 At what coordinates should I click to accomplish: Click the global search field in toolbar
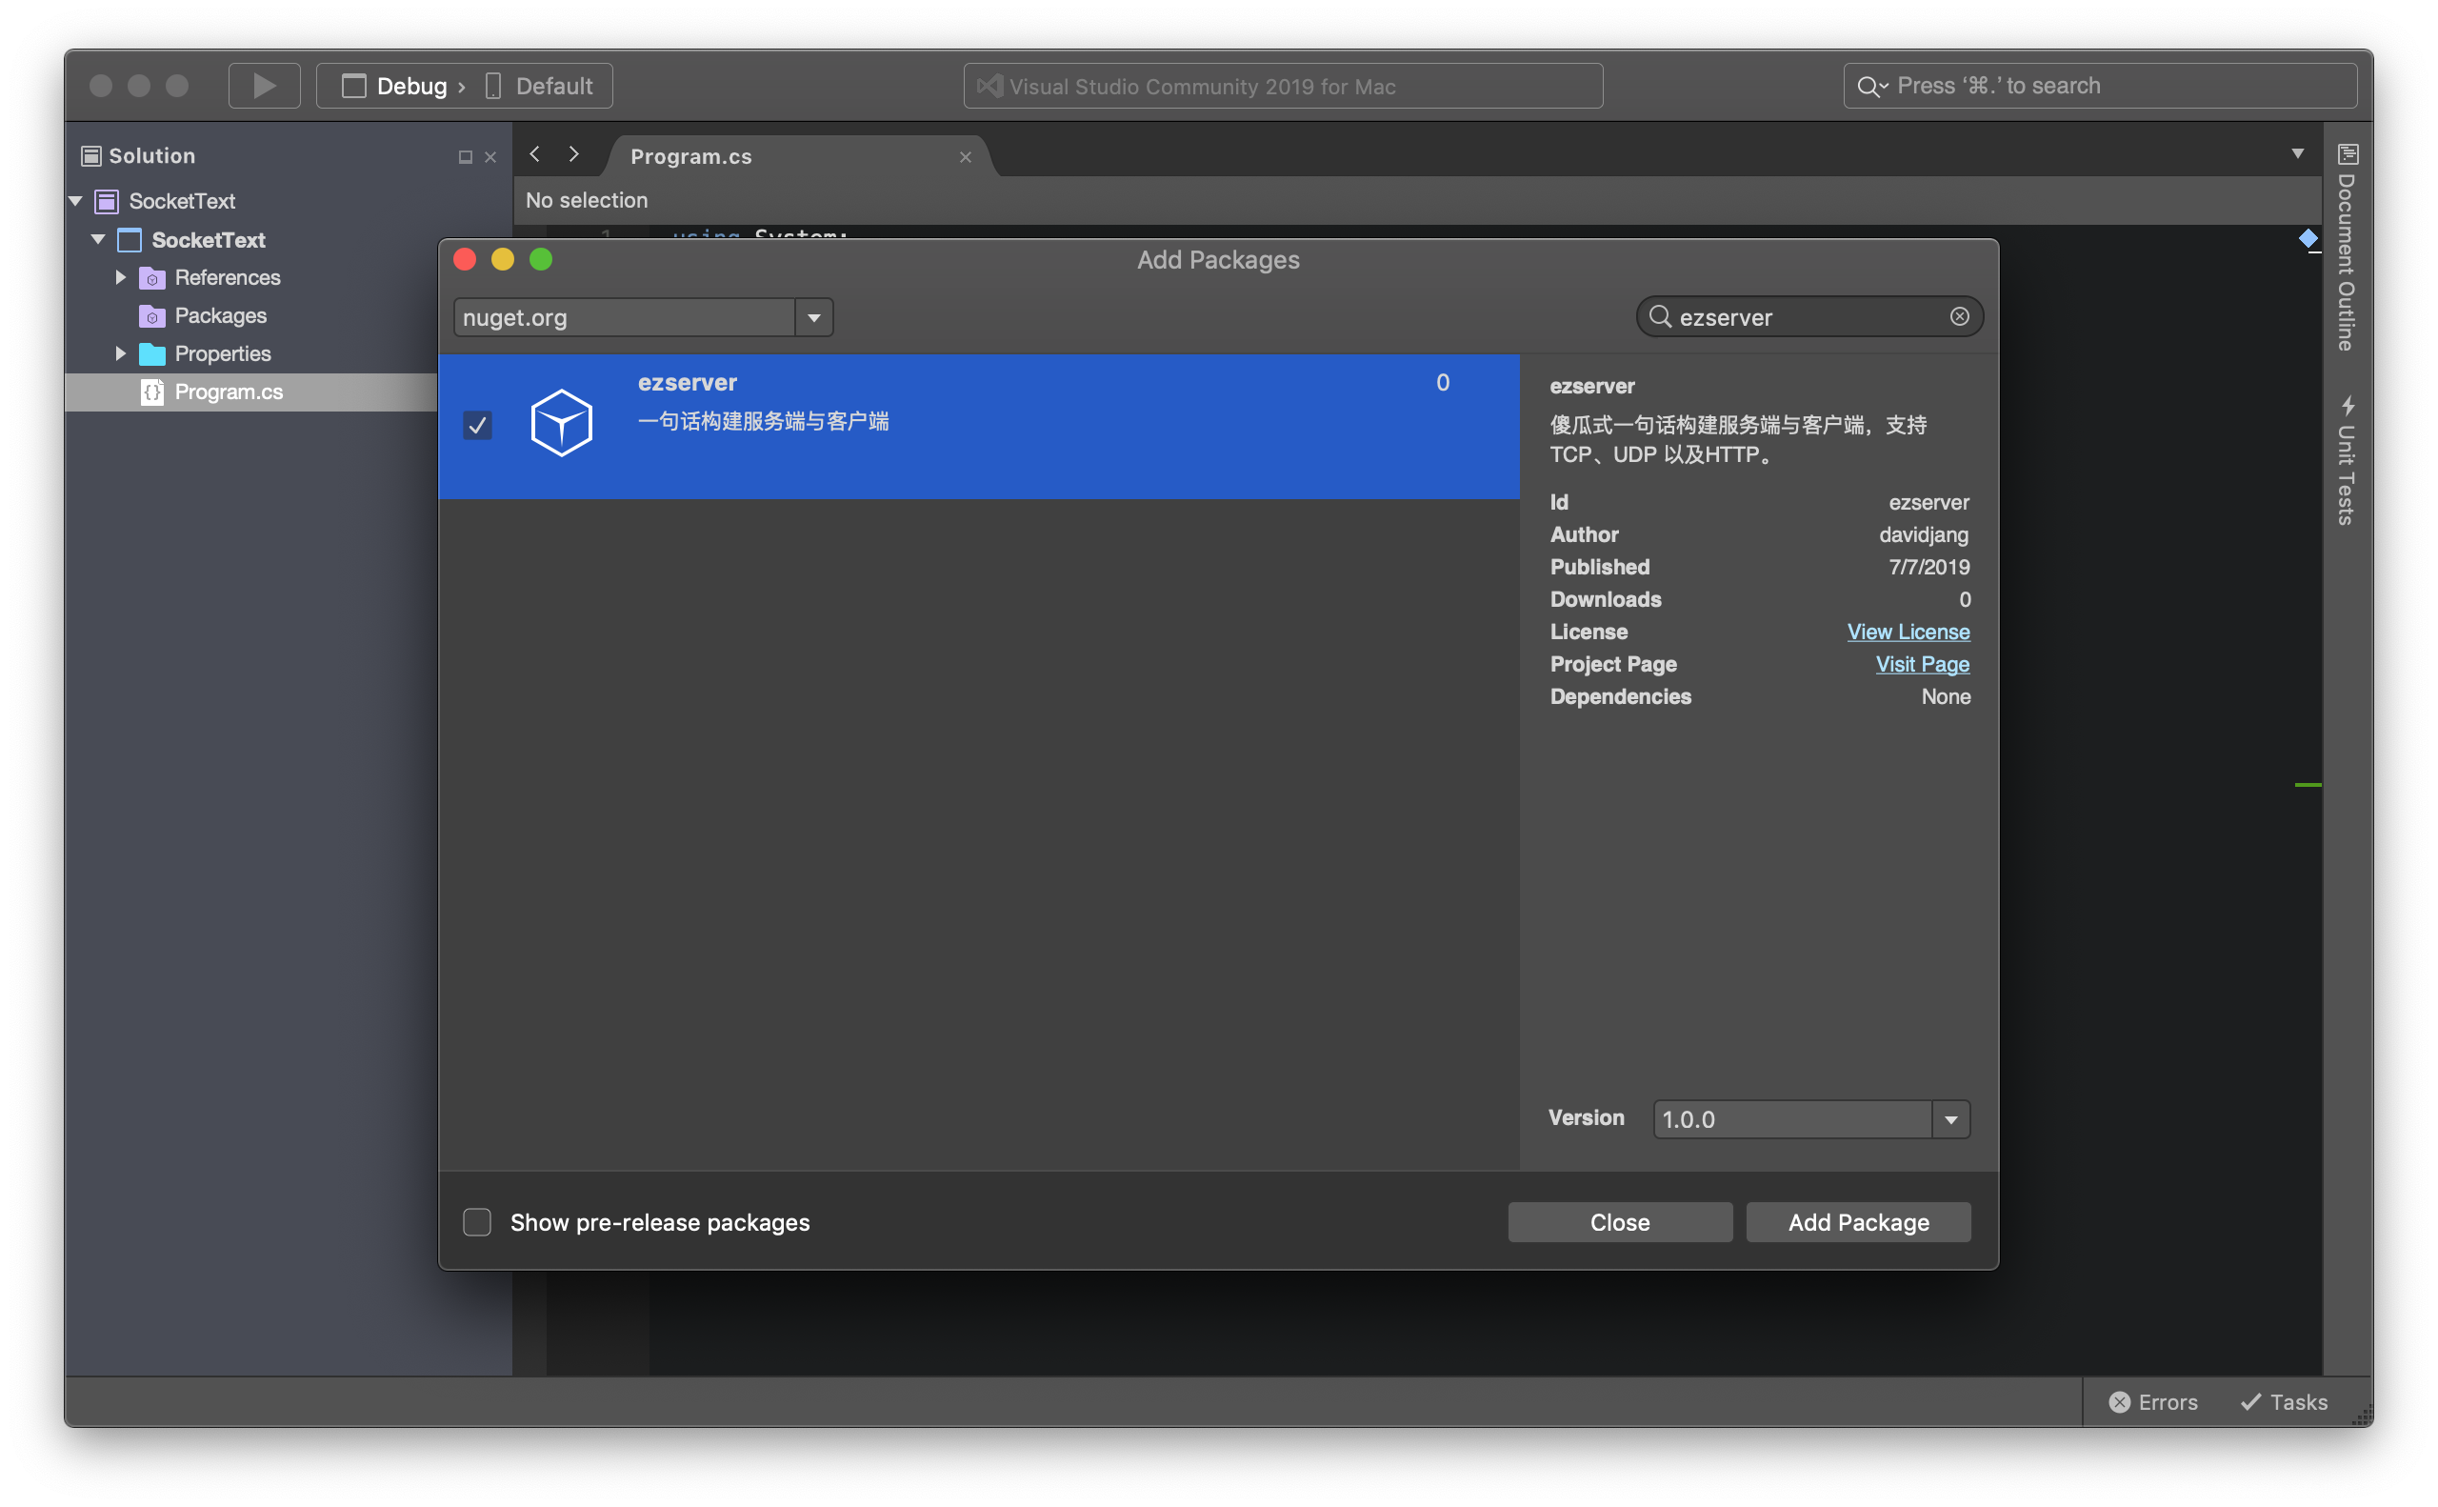2100,87
